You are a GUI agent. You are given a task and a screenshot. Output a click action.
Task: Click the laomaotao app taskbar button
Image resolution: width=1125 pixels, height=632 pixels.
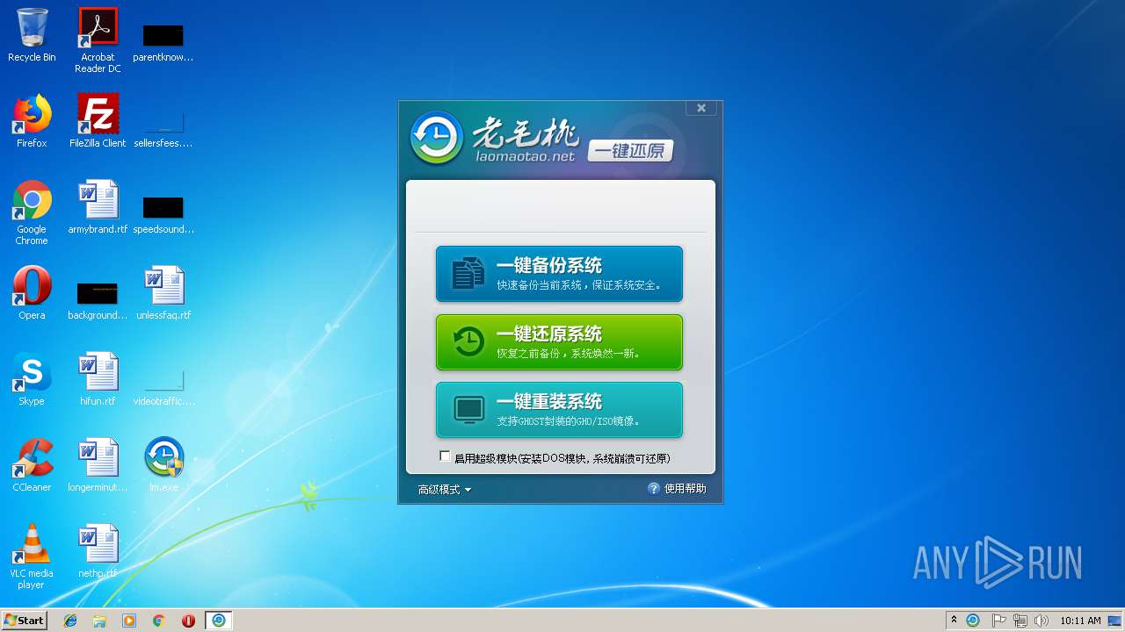click(219, 621)
